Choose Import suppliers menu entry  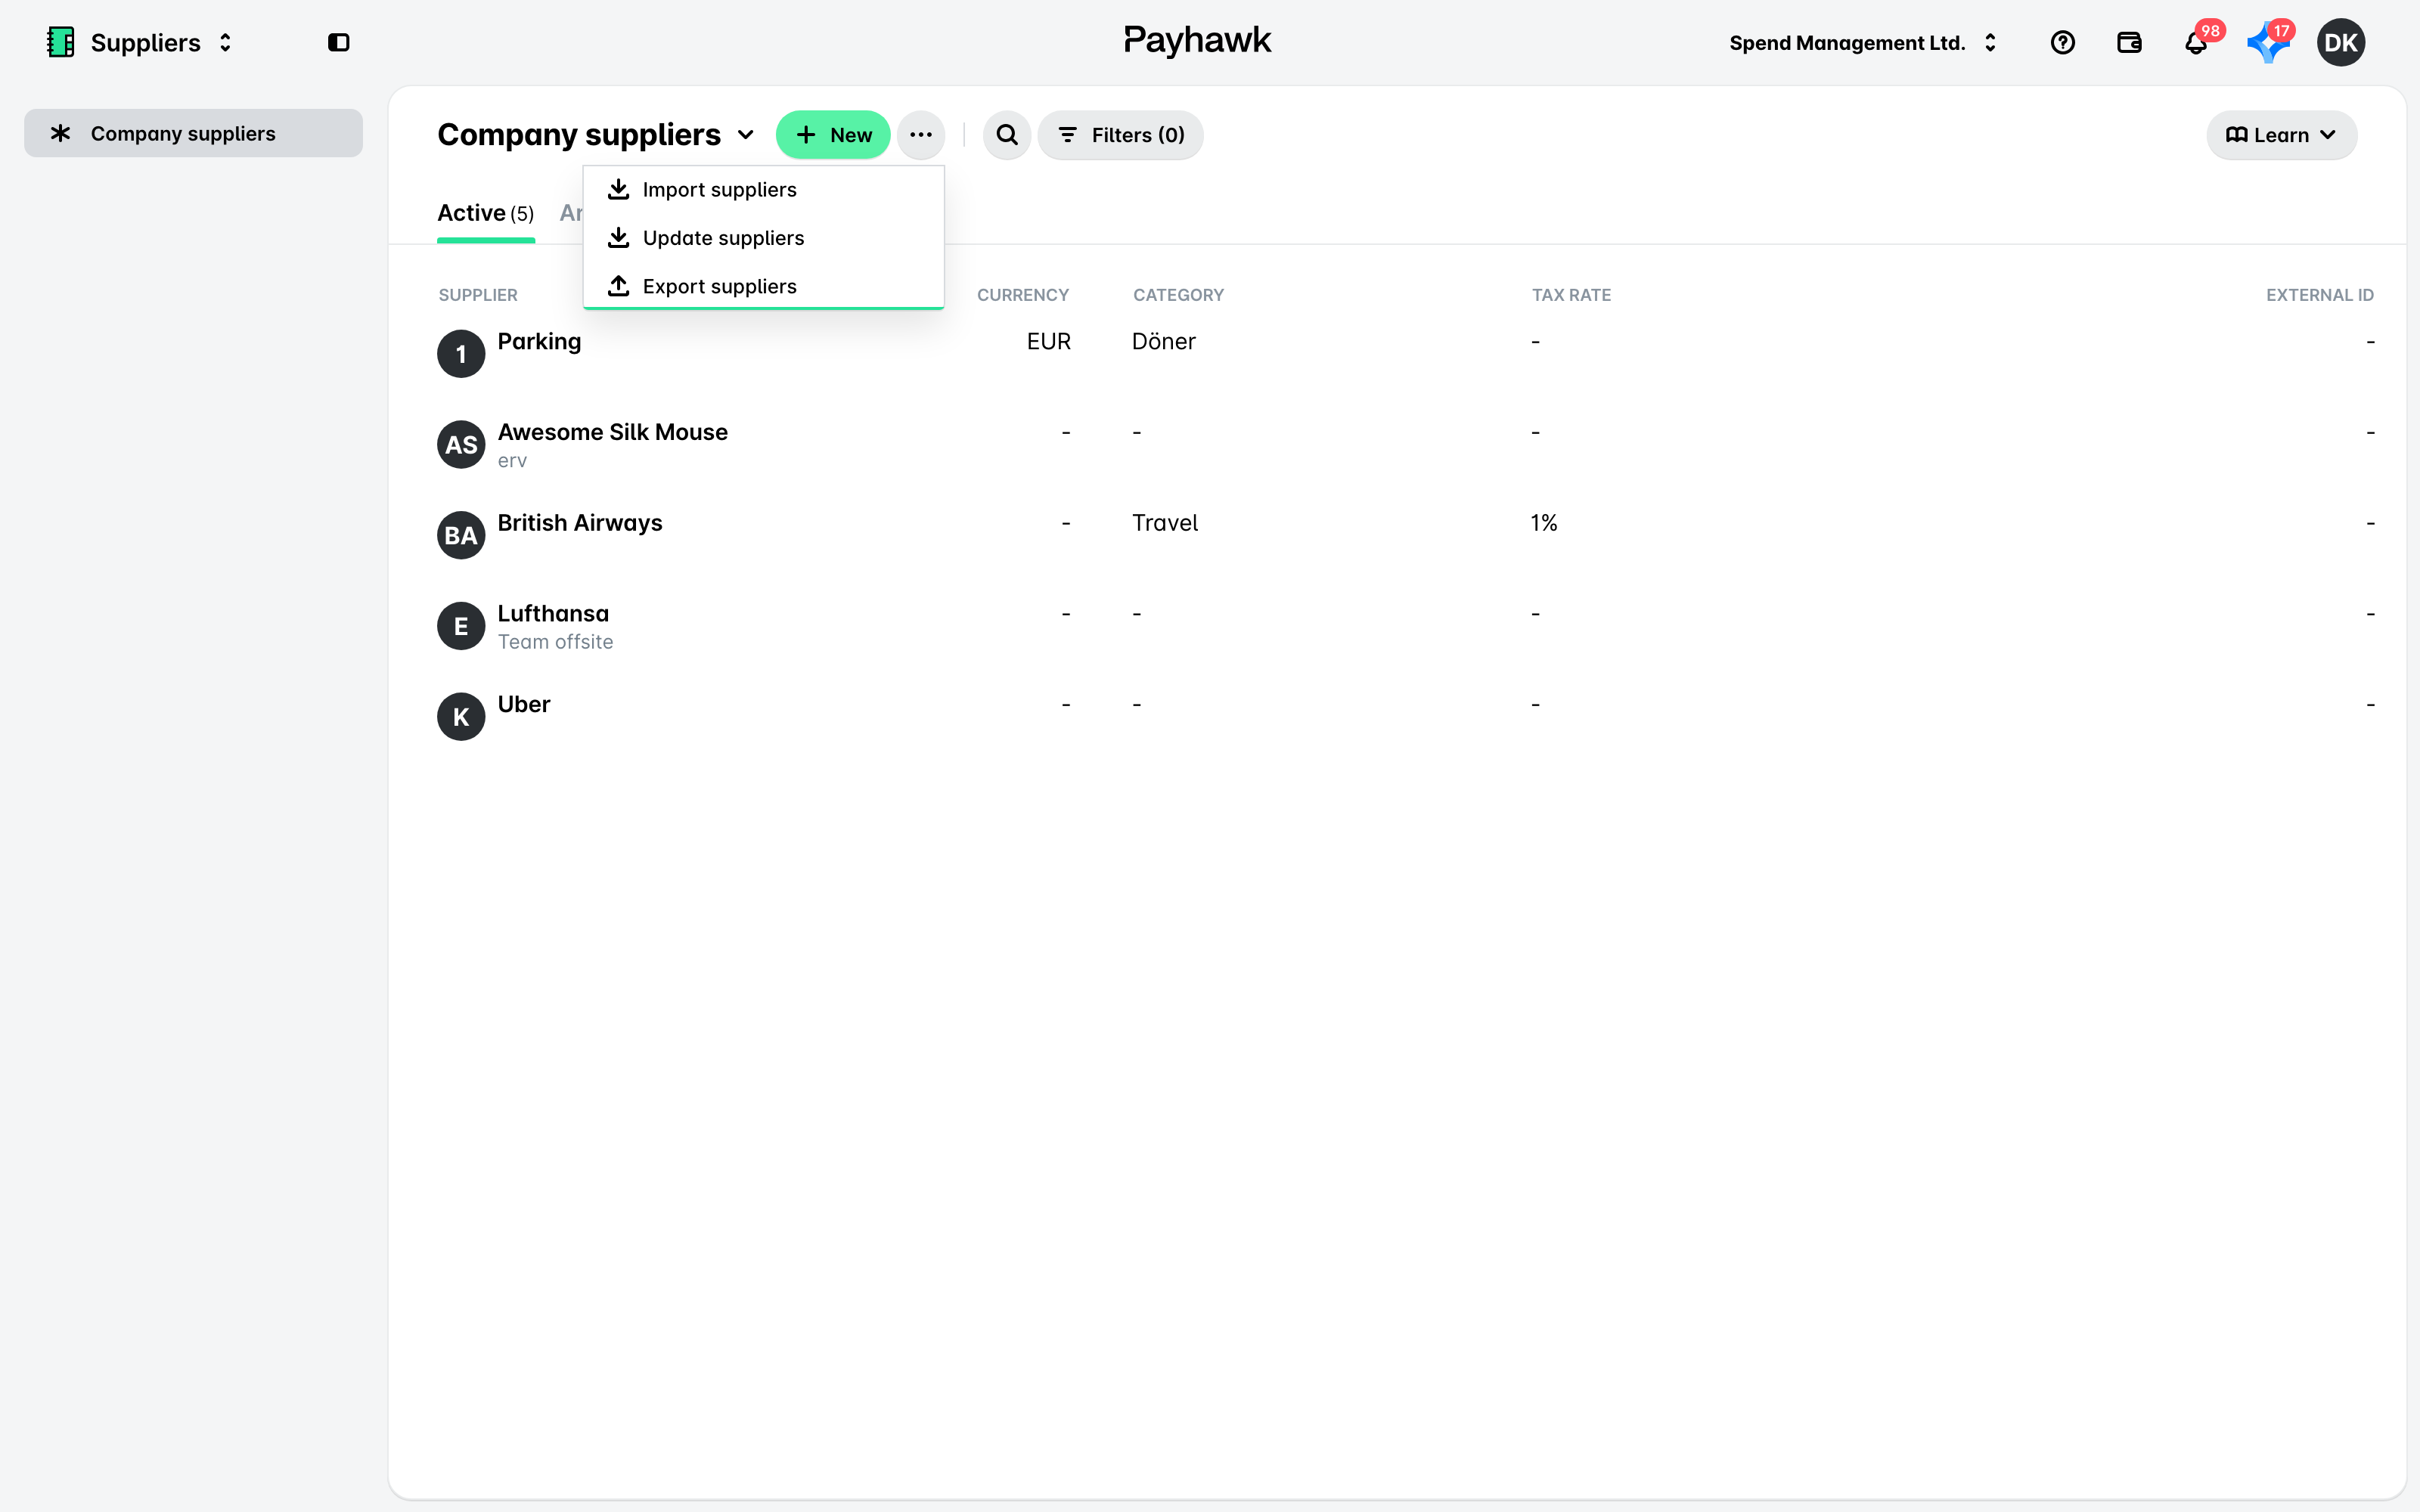click(x=763, y=190)
